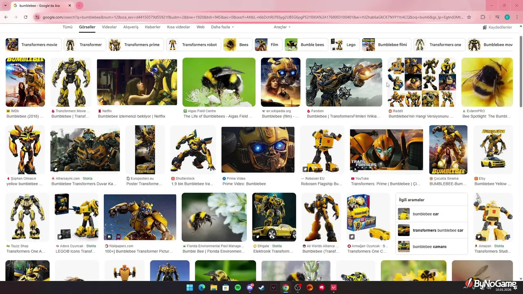Open the tab search dropdown arrow
The image size is (523, 294).
pos(5,6)
